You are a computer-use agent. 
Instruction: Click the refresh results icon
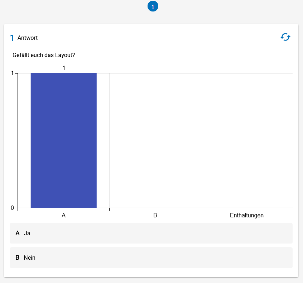pos(285,37)
